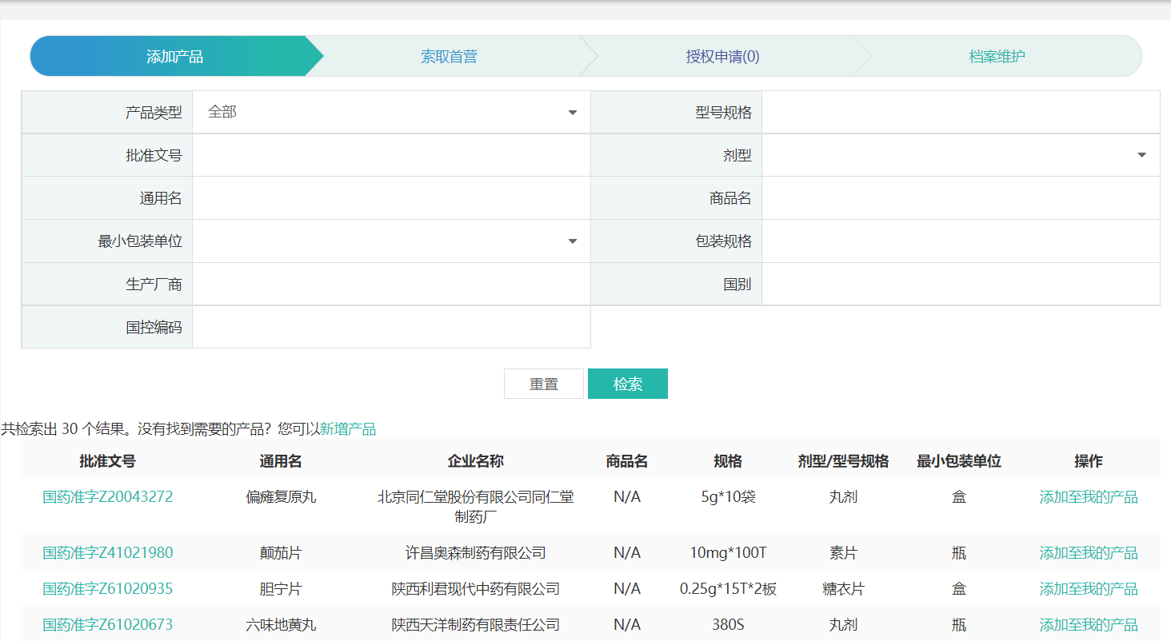This screenshot has width=1171, height=641.
Task: Open the 最小包装单位 dropdown
Action: 391,241
